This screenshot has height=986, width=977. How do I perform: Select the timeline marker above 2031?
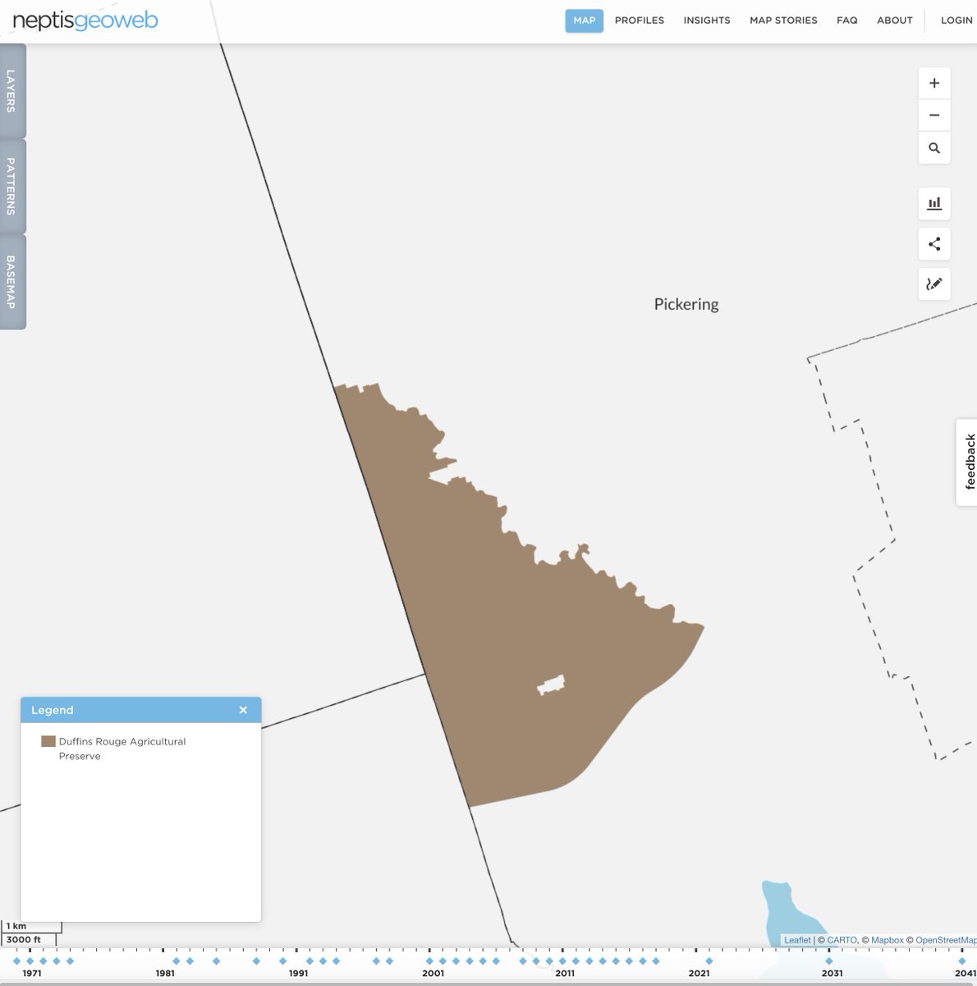click(828, 961)
